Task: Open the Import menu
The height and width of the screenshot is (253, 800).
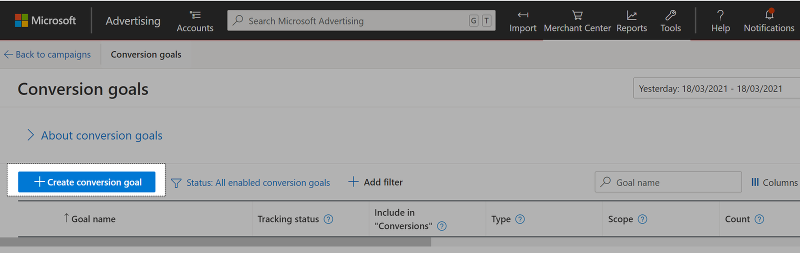Action: tap(522, 21)
